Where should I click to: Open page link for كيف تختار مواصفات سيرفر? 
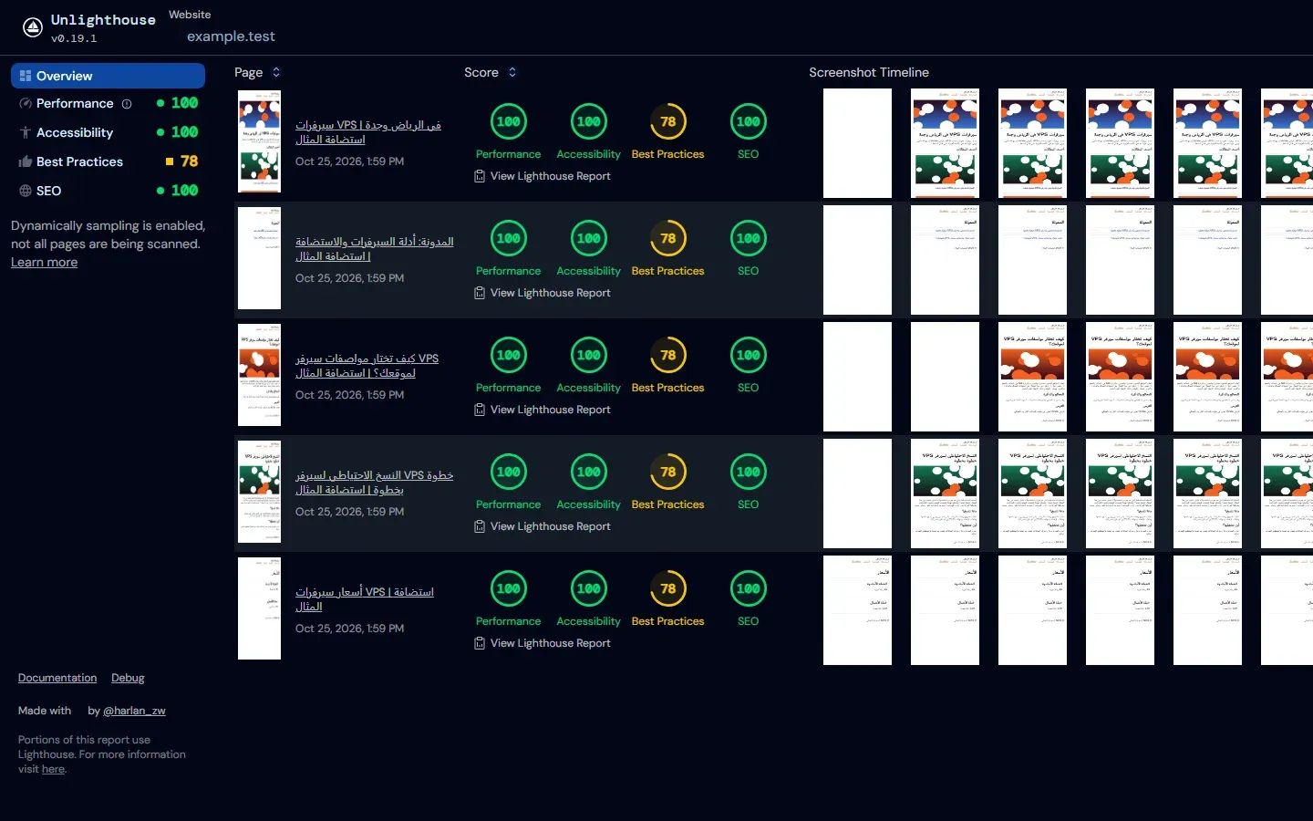[x=367, y=366]
